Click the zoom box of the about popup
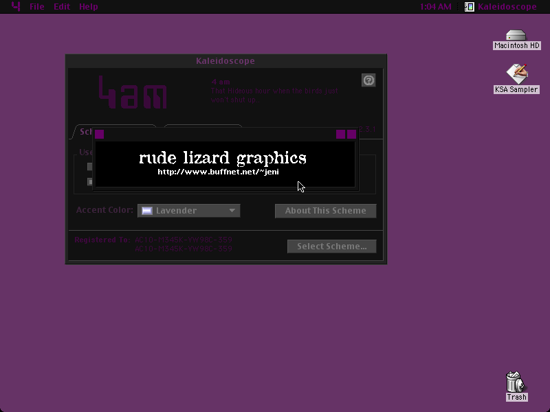 tap(340, 134)
